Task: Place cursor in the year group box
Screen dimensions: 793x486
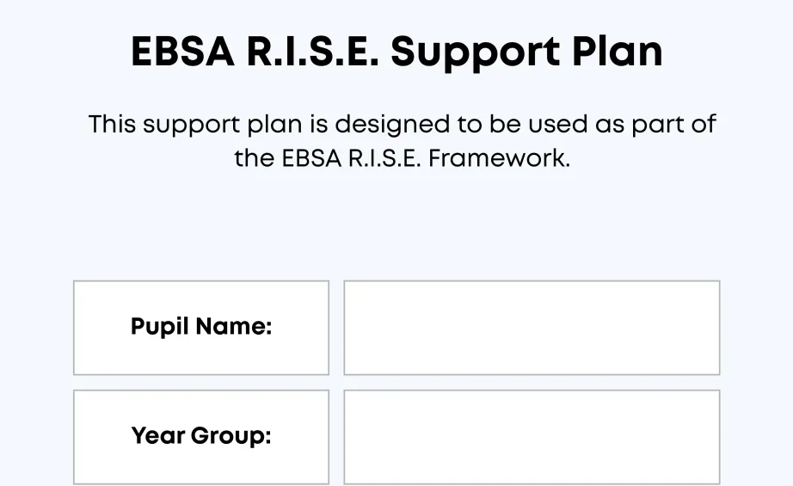Action: 532,437
